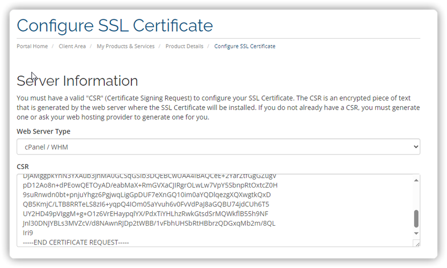
Task: Open the Web Server Type dropdown
Action: [x=218, y=147]
